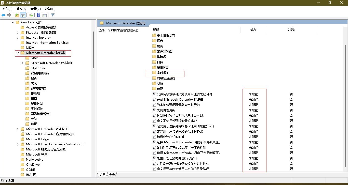Toggle the show/hide console tree icon
This screenshot has width=348, height=185.
[x=23, y=15]
